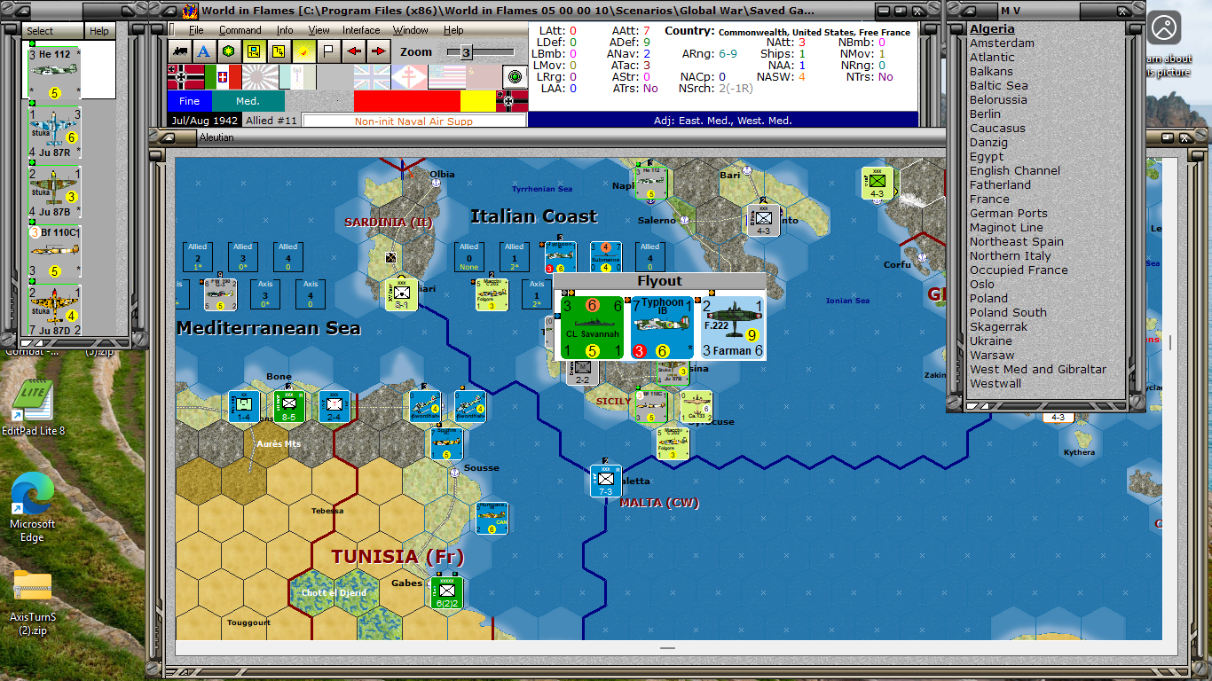1212x681 pixels.
Task: Choose Ukraine in the M V list
Action: [x=991, y=341]
